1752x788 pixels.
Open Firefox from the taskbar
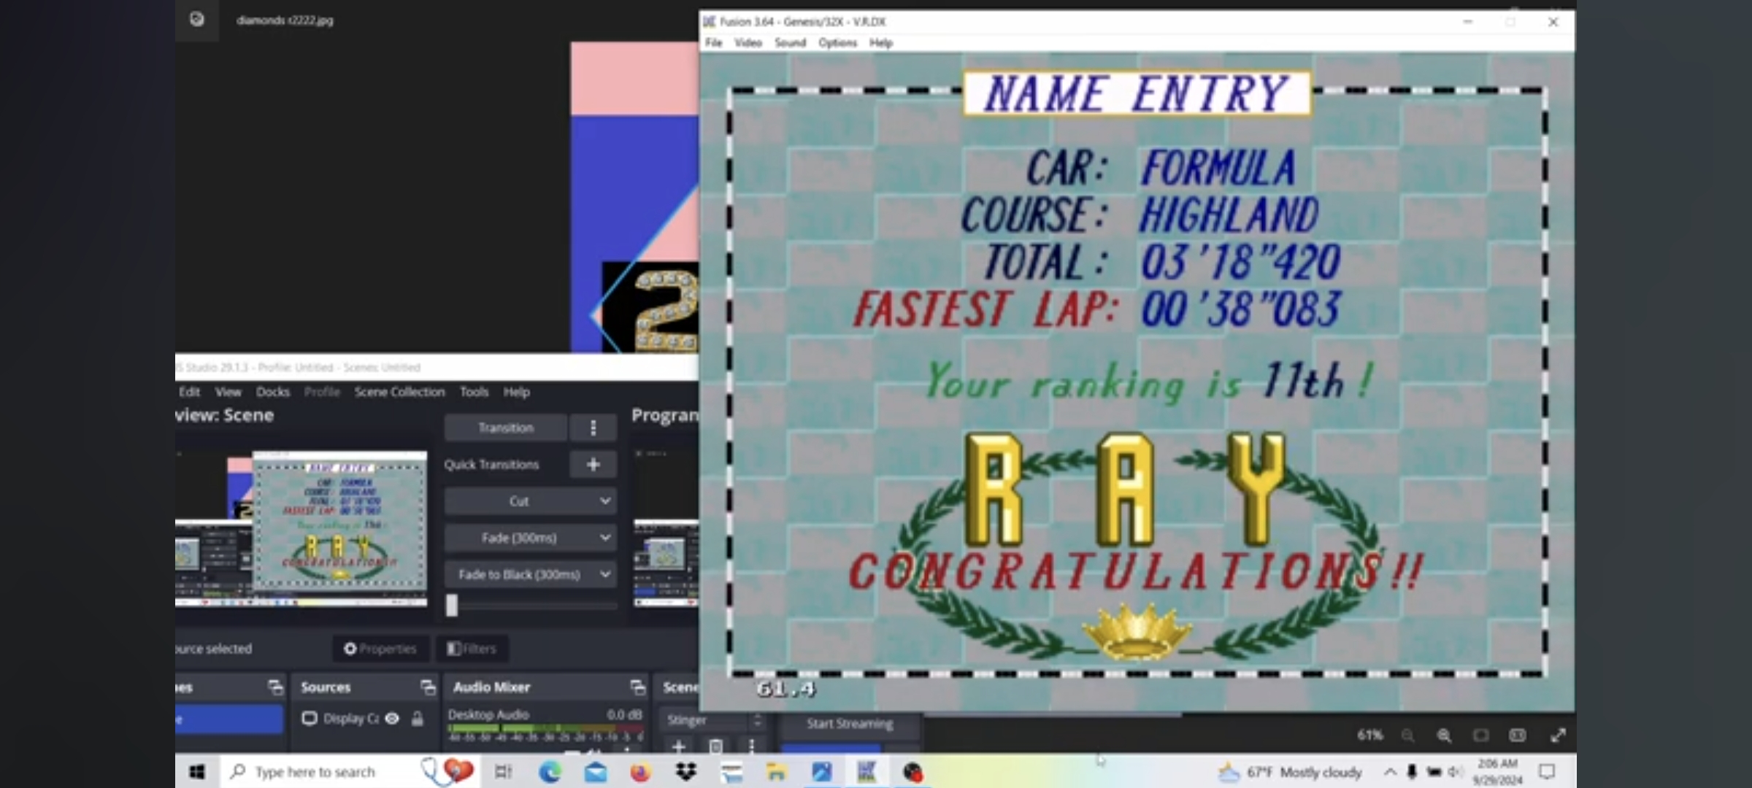point(640,772)
